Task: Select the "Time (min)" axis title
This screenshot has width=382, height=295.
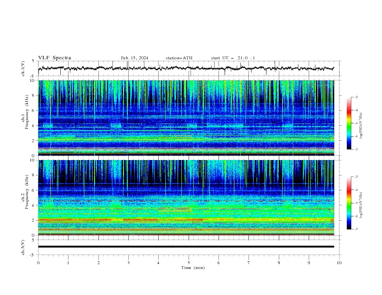Action: 193,268
